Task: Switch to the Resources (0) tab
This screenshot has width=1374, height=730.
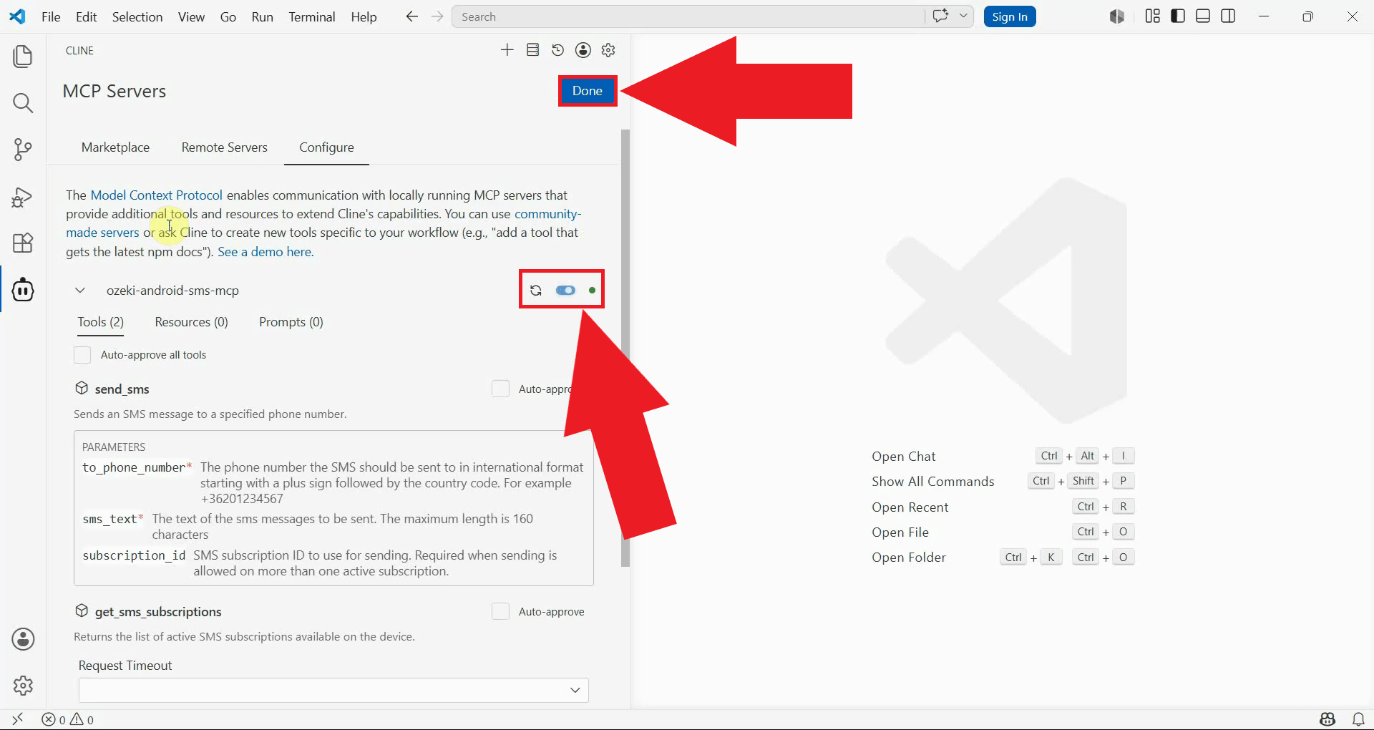Action: 191,322
